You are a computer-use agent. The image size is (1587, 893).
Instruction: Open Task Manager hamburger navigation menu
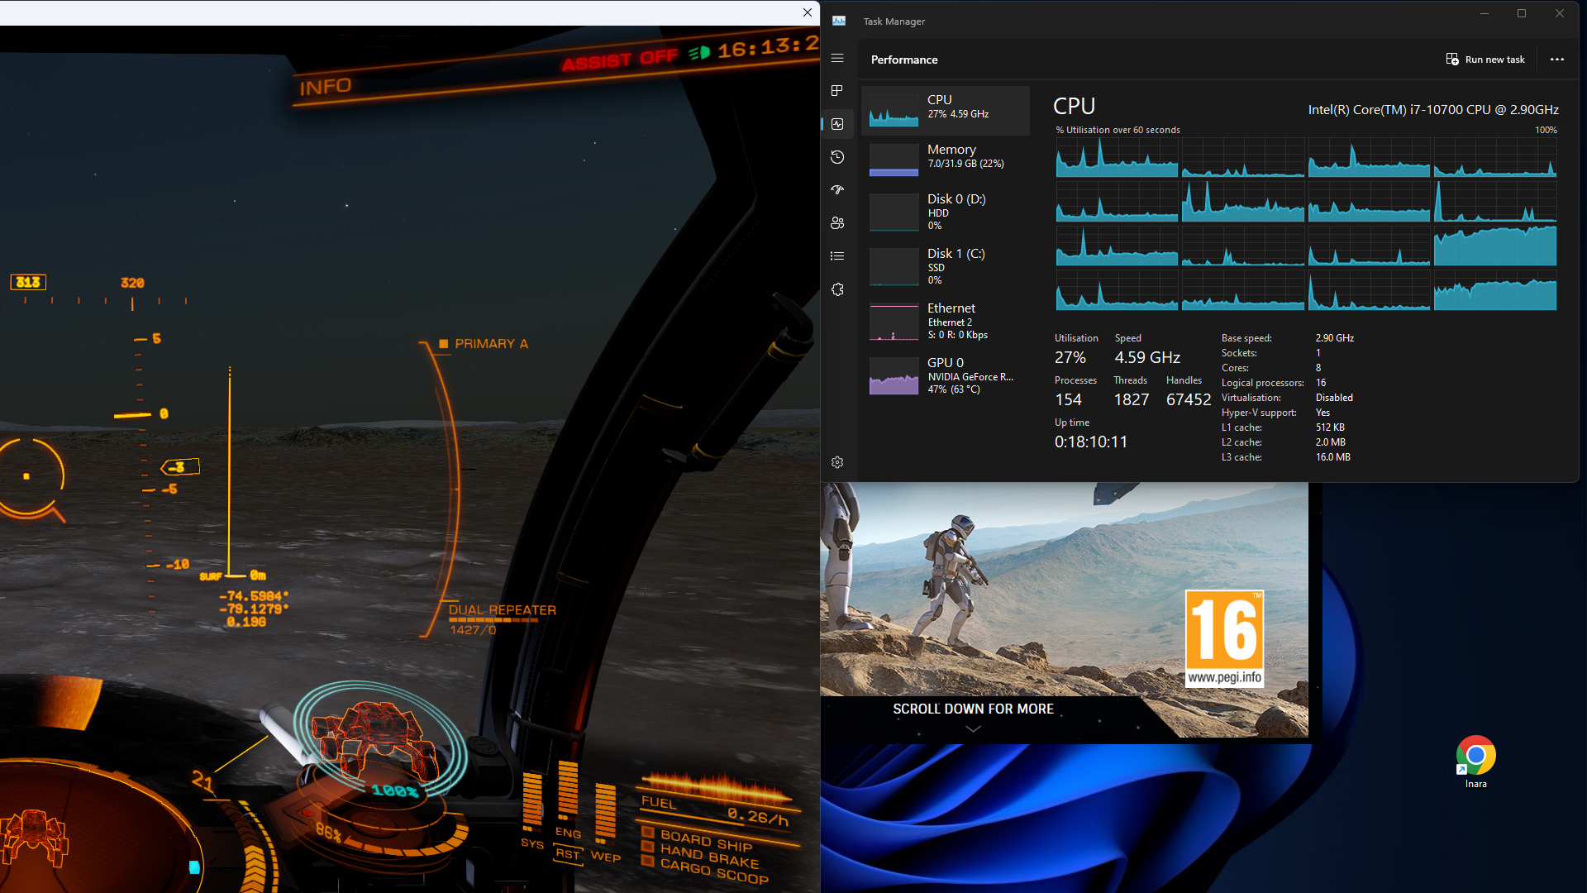pyautogui.click(x=837, y=58)
